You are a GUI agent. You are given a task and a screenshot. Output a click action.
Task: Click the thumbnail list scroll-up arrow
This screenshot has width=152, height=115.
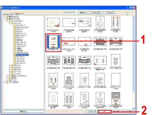pos(133,17)
